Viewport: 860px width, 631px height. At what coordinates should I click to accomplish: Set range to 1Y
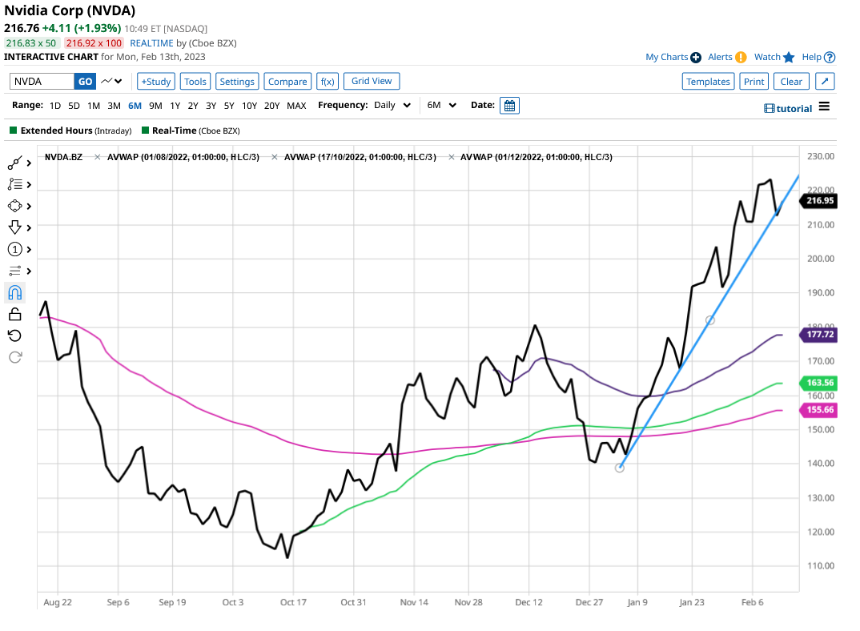click(175, 106)
